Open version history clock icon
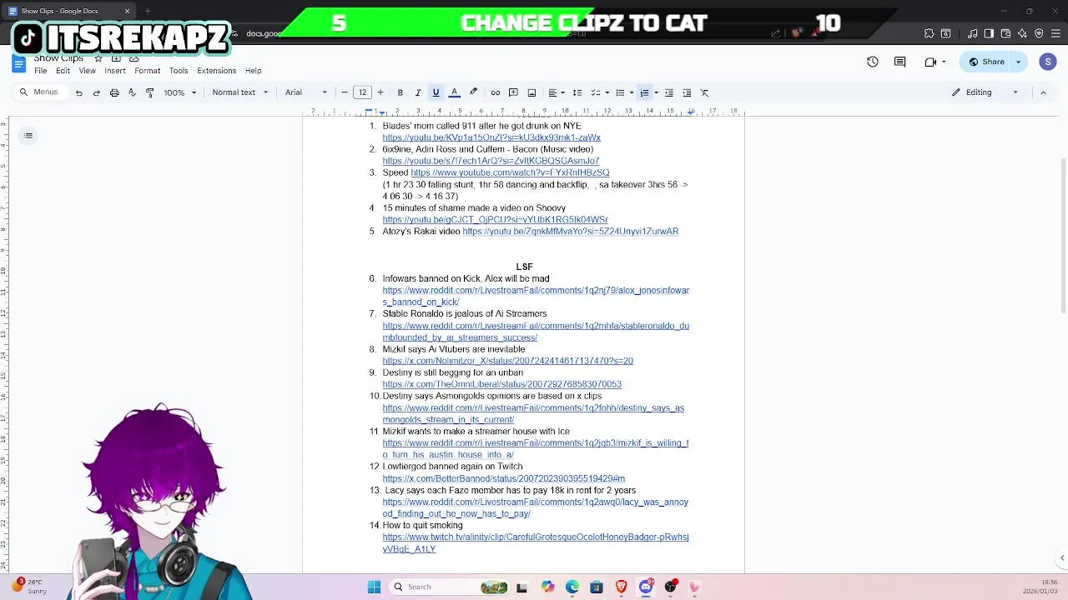The height and width of the screenshot is (600, 1068). pyautogui.click(x=873, y=62)
